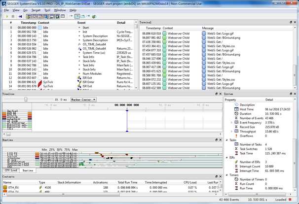
Task: Close the Timeline panel
Action: point(221,94)
